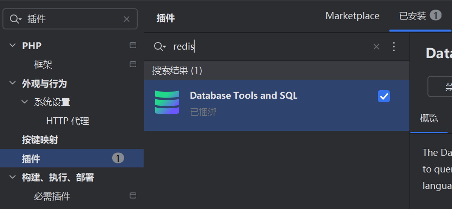The image size is (452, 209).
Task: Click the plugin search magnifier icon
Action: [159, 47]
